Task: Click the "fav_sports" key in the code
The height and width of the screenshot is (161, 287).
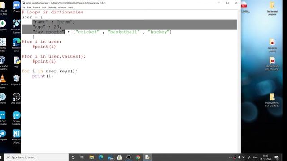Action: [x=48, y=32]
